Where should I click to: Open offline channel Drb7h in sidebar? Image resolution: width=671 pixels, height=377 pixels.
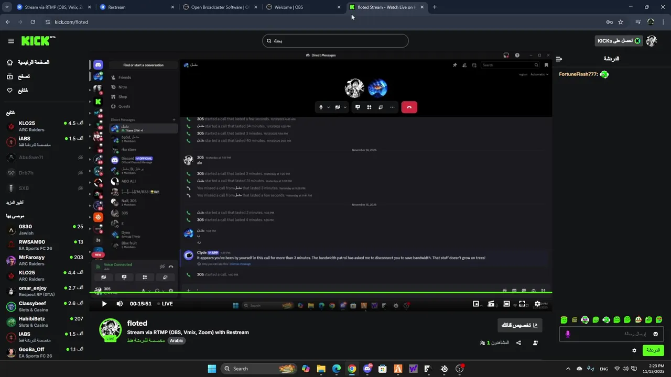click(45, 173)
